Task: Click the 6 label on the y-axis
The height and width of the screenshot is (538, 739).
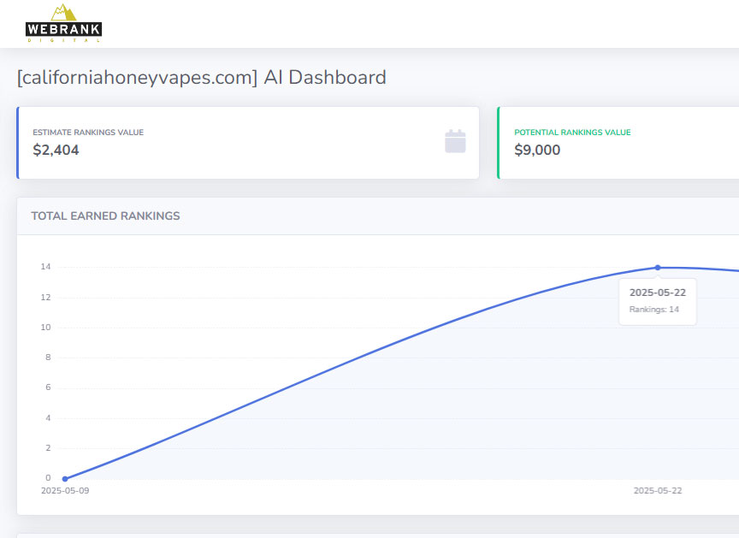Action: [48, 387]
